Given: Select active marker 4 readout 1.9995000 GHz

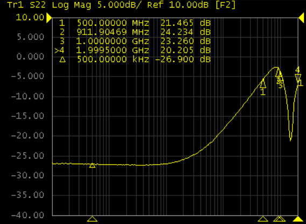Looking at the screenshot, I should (133, 50).
